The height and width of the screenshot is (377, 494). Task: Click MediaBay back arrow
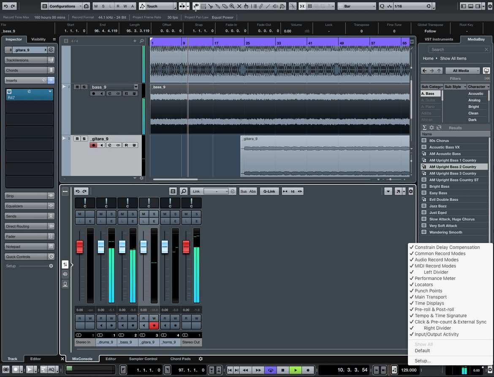point(424,70)
